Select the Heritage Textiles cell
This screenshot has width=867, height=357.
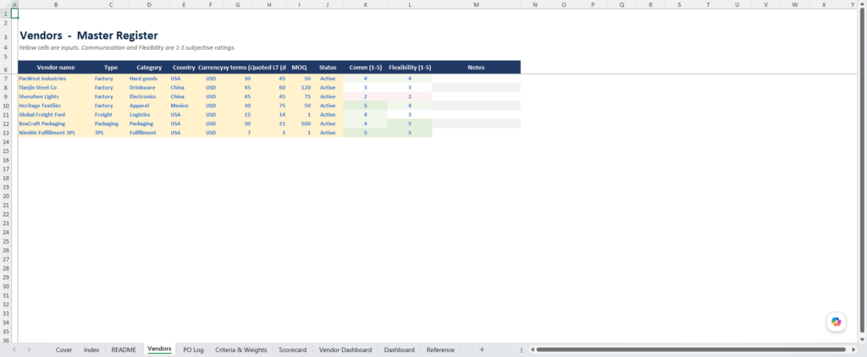(56, 106)
